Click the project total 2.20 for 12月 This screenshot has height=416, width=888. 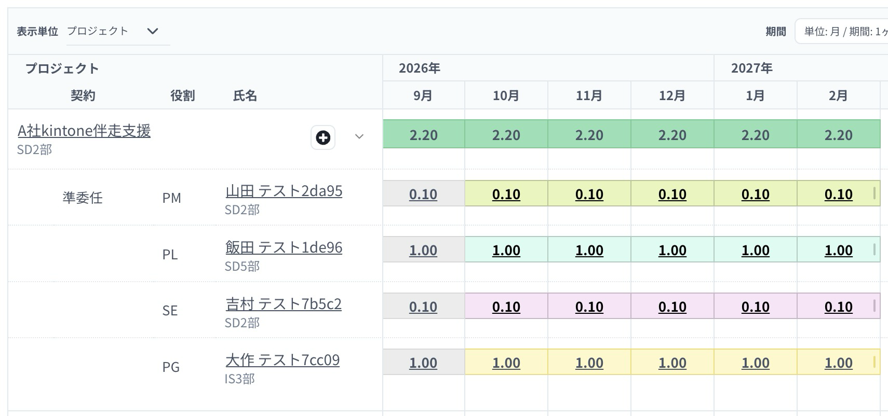coord(672,135)
